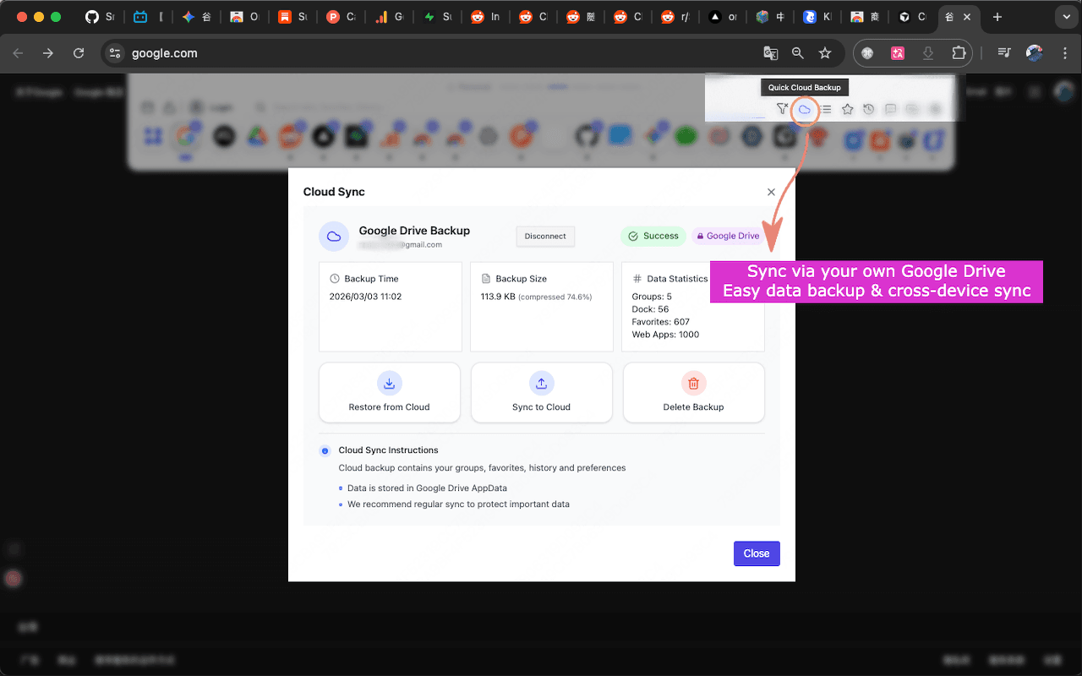Open the list view icon beside the cloud icon

point(826,109)
